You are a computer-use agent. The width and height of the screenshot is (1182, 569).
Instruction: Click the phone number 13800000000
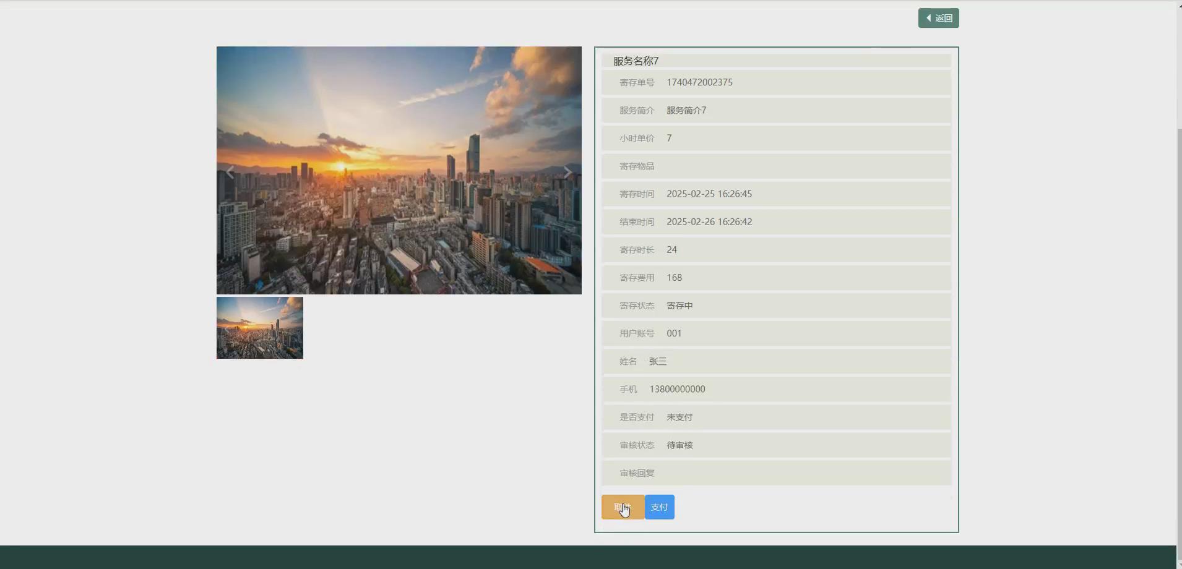point(676,388)
